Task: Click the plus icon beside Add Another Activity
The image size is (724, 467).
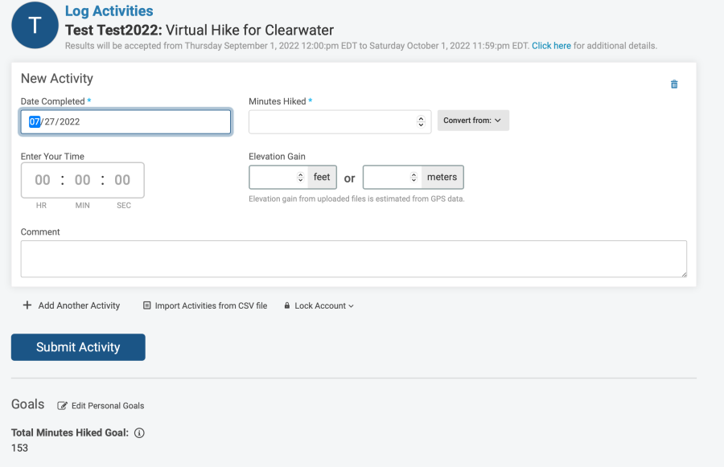Action: (x=27, y=305)
